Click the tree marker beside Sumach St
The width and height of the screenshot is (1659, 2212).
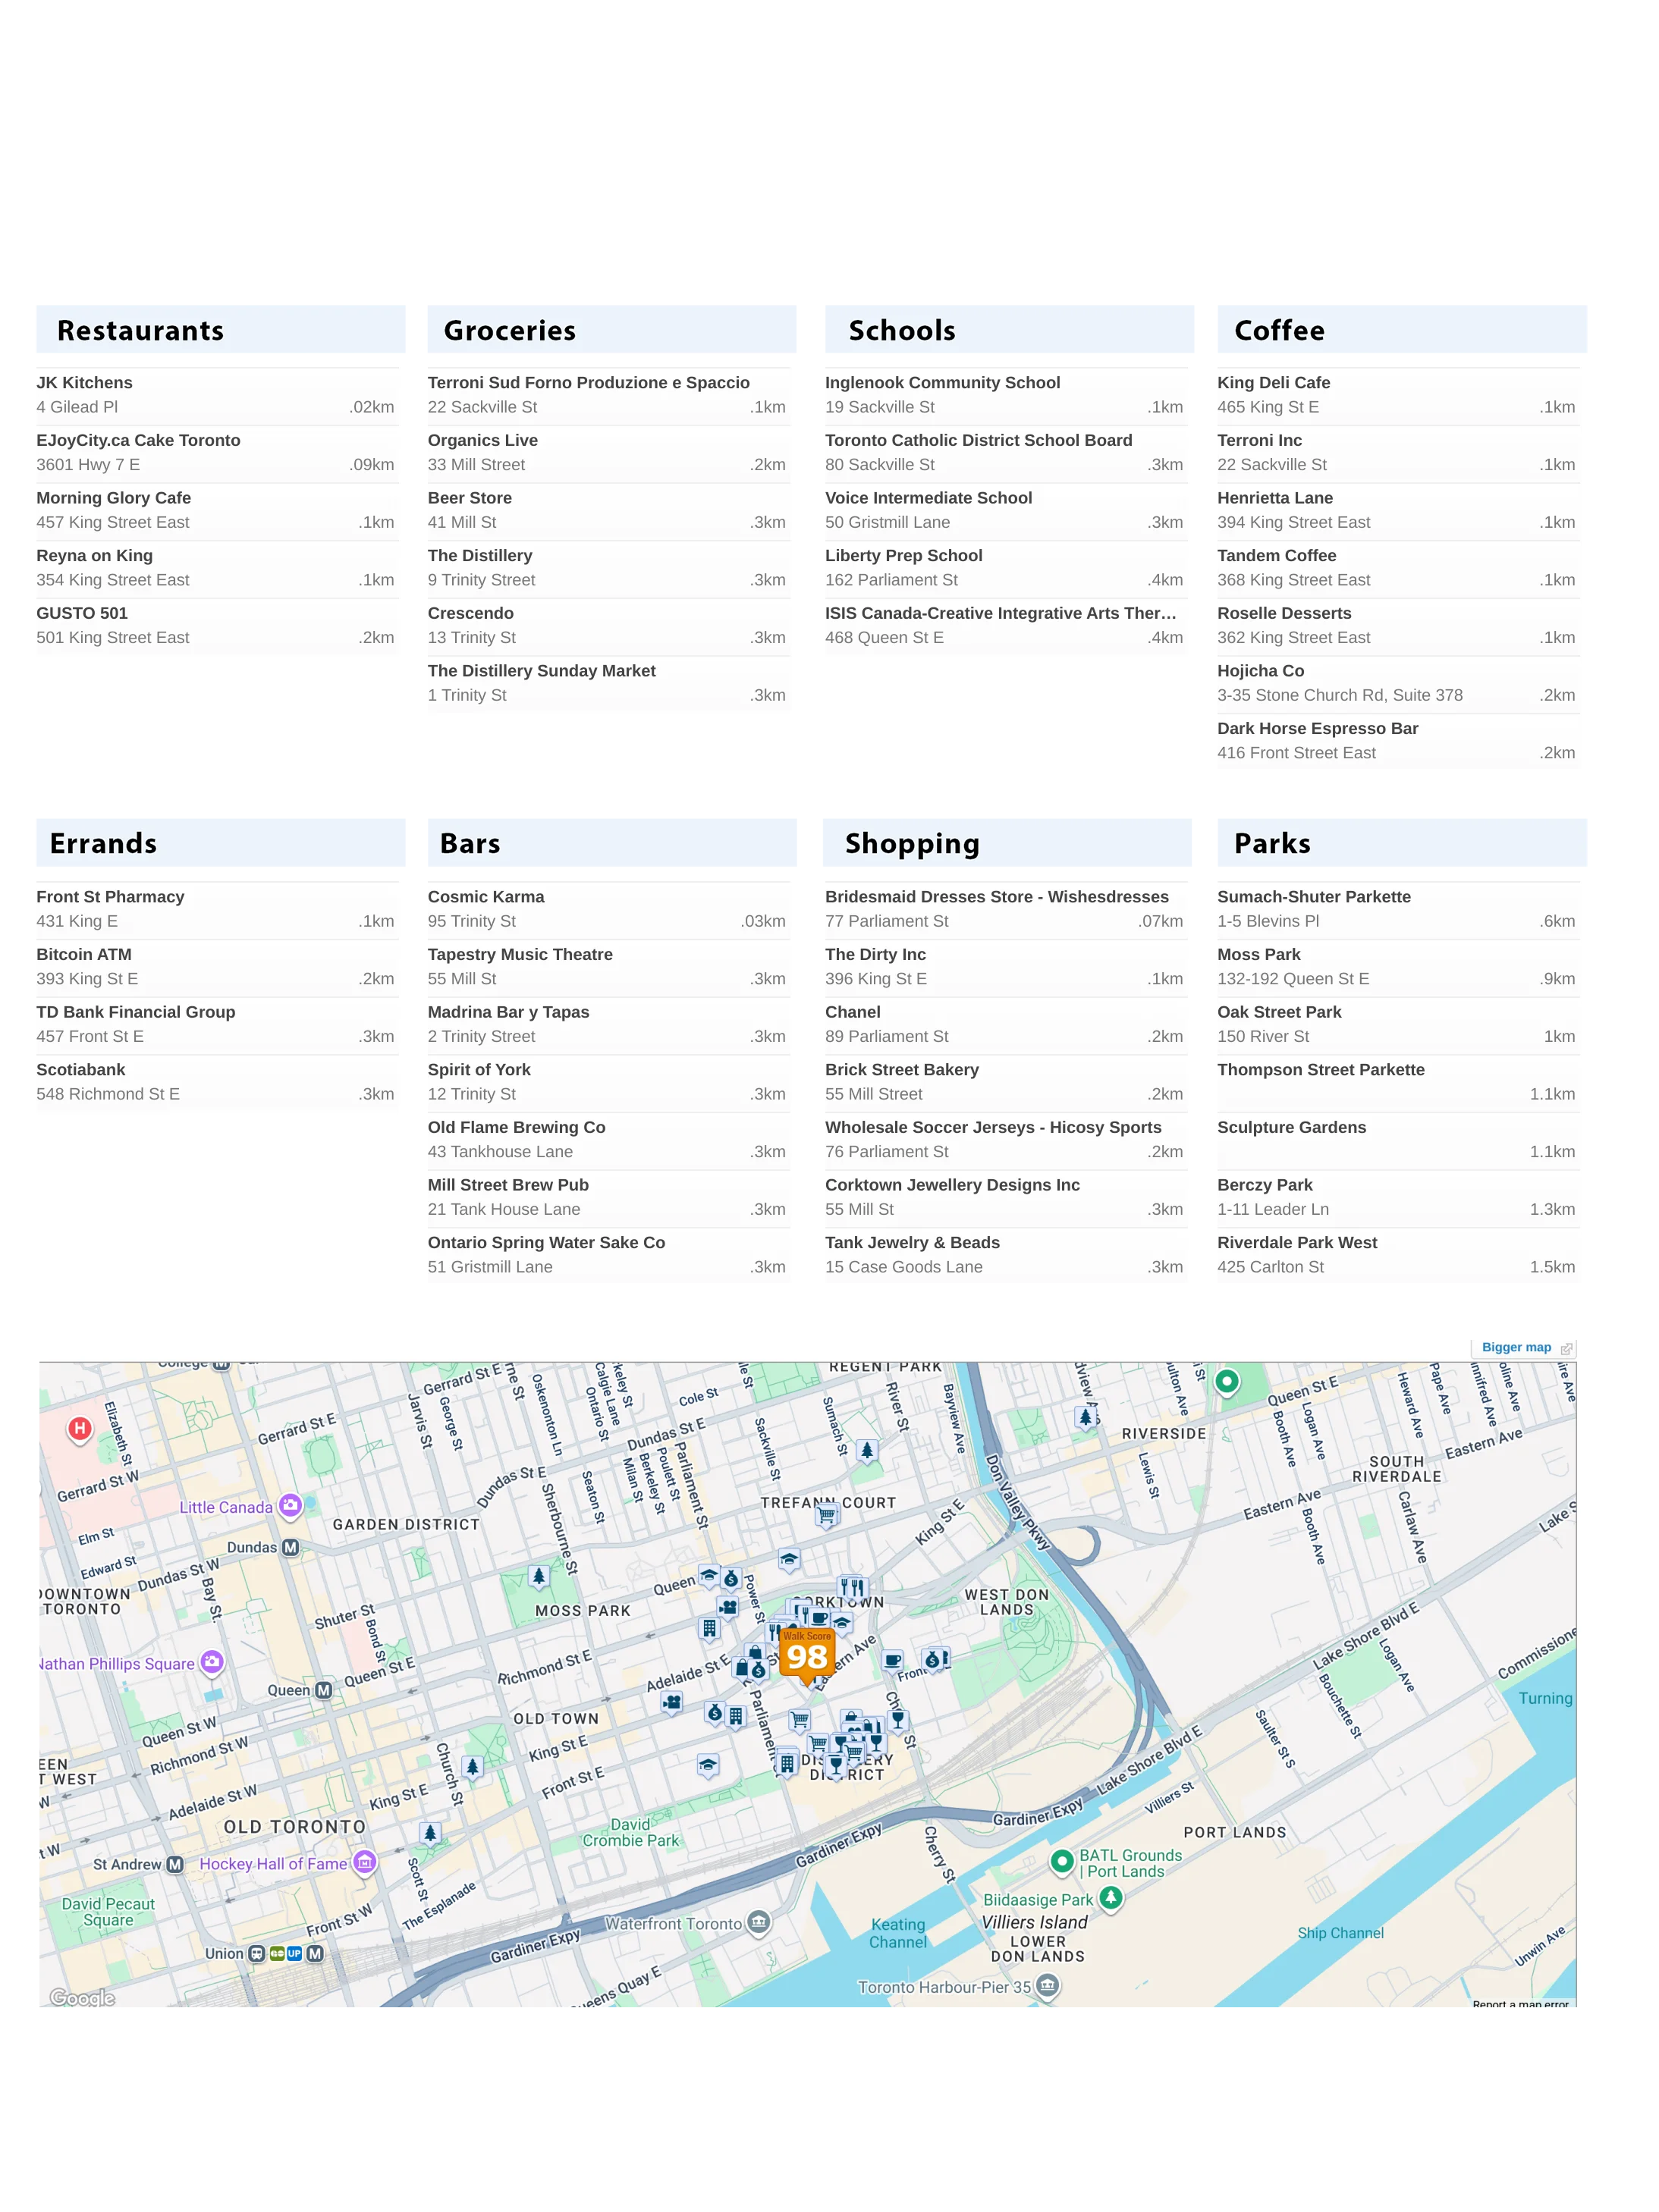click(x=868, y=1450)
